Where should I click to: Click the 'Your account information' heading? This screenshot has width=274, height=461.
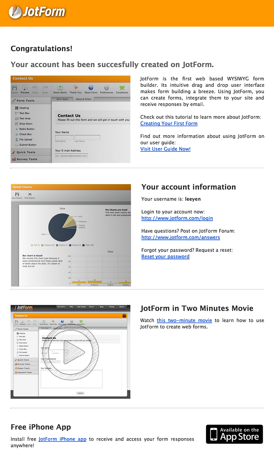click(x=189, y=187)
